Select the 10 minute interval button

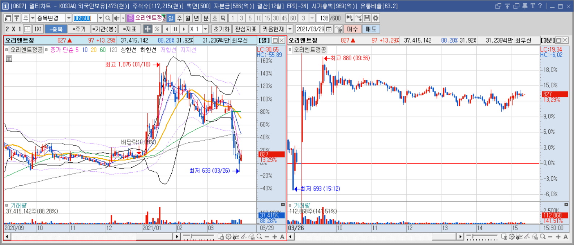259,18
